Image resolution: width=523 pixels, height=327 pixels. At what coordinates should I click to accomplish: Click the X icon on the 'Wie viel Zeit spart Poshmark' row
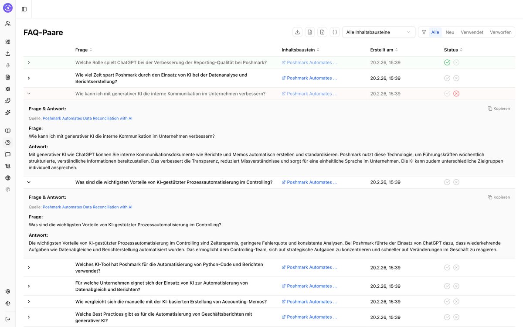click(x=456, y=78)
